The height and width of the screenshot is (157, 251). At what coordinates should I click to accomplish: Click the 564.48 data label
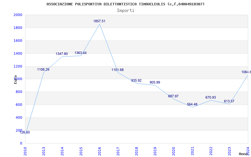(192, 105)
